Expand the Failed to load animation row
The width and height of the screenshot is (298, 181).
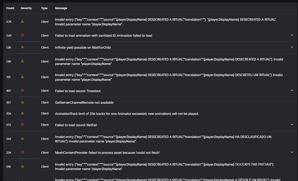click(292, 35)
